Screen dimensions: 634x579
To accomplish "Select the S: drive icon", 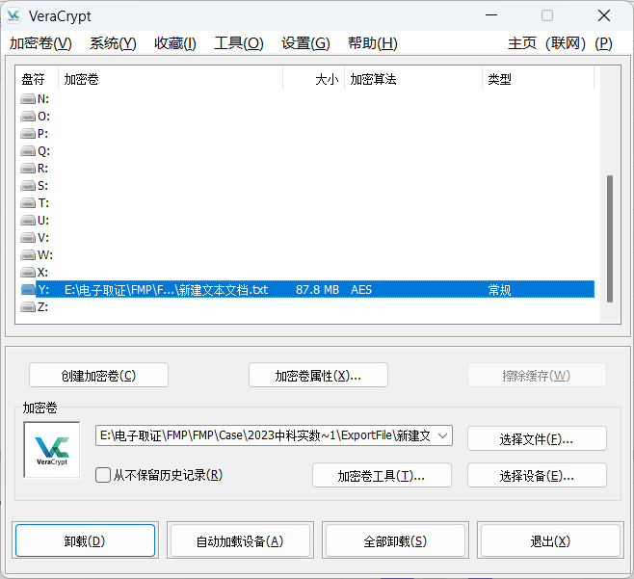I will (x=28, y=186).
